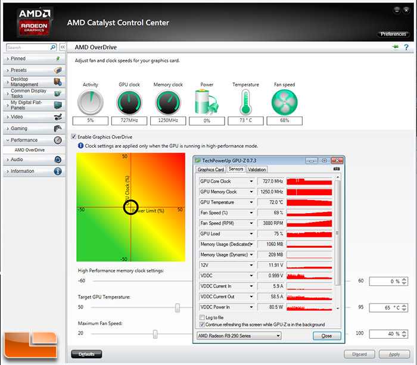Toggle Continue refreshing in background checkbox
This screenshot has height=365, width=417.
click(x=202, y=325)
